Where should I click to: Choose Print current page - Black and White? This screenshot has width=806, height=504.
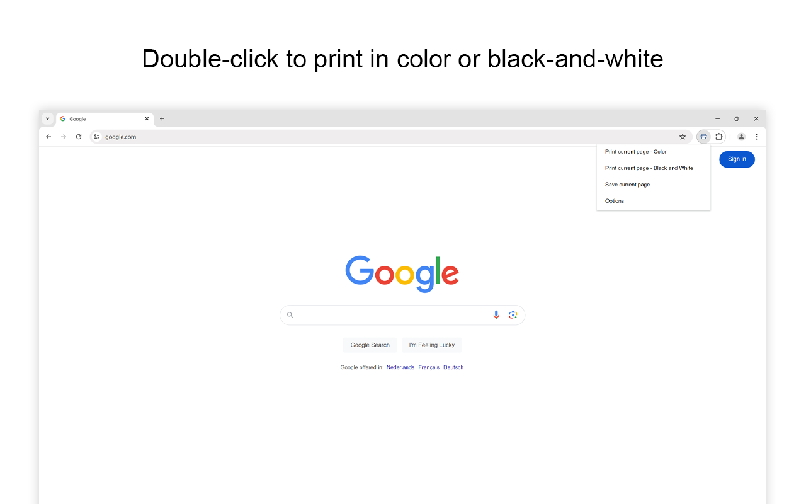pos(649,168)
